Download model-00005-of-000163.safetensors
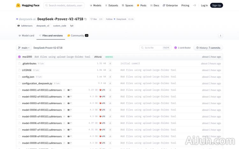The height and width of the screenshot is (149, 239). (110, 117)
